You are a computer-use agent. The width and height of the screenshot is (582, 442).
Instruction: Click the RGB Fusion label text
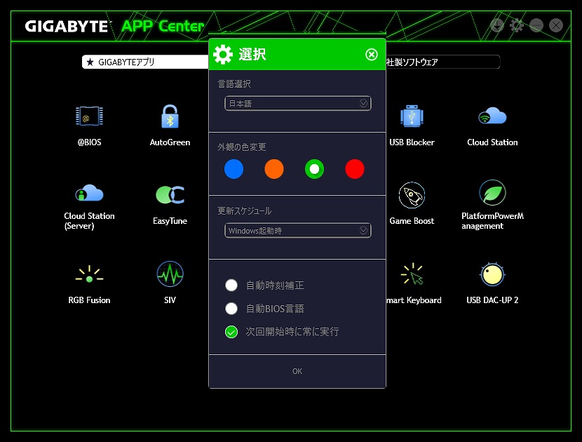[x=89, y=300]
